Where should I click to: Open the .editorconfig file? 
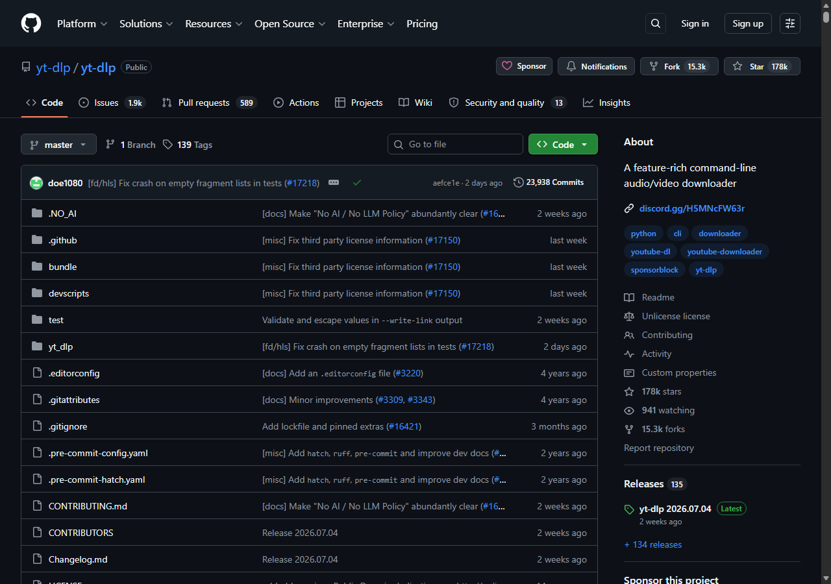click(74, 373)
